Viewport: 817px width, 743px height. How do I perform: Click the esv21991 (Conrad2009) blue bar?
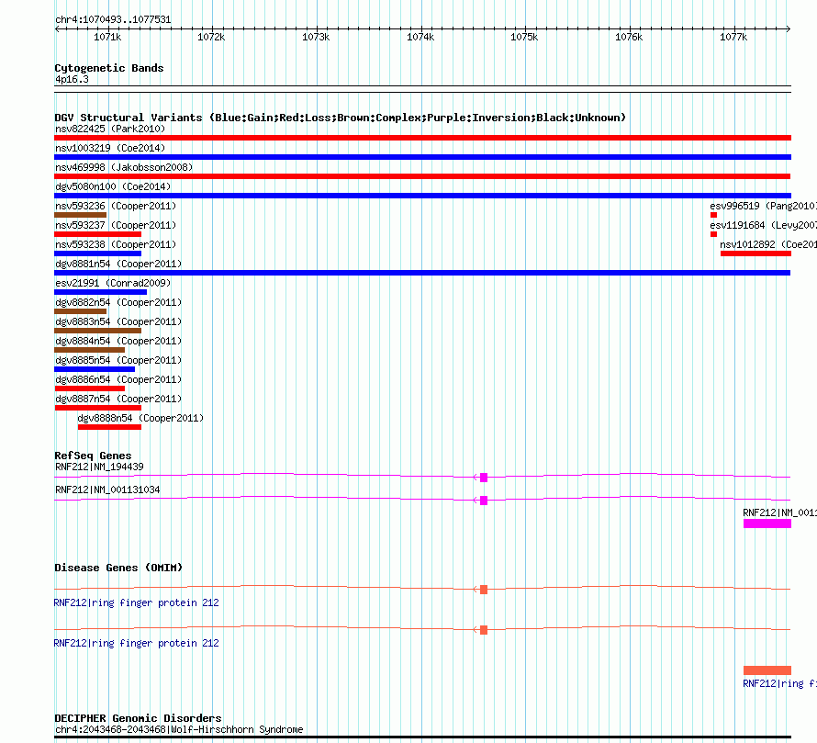coord(101,292)
